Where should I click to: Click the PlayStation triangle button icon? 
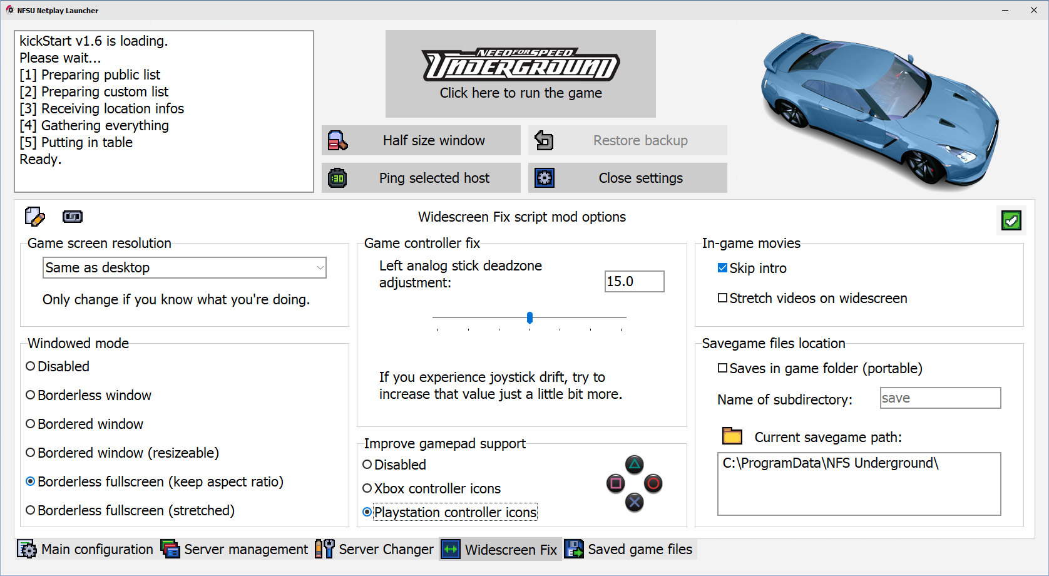point(635,465)
